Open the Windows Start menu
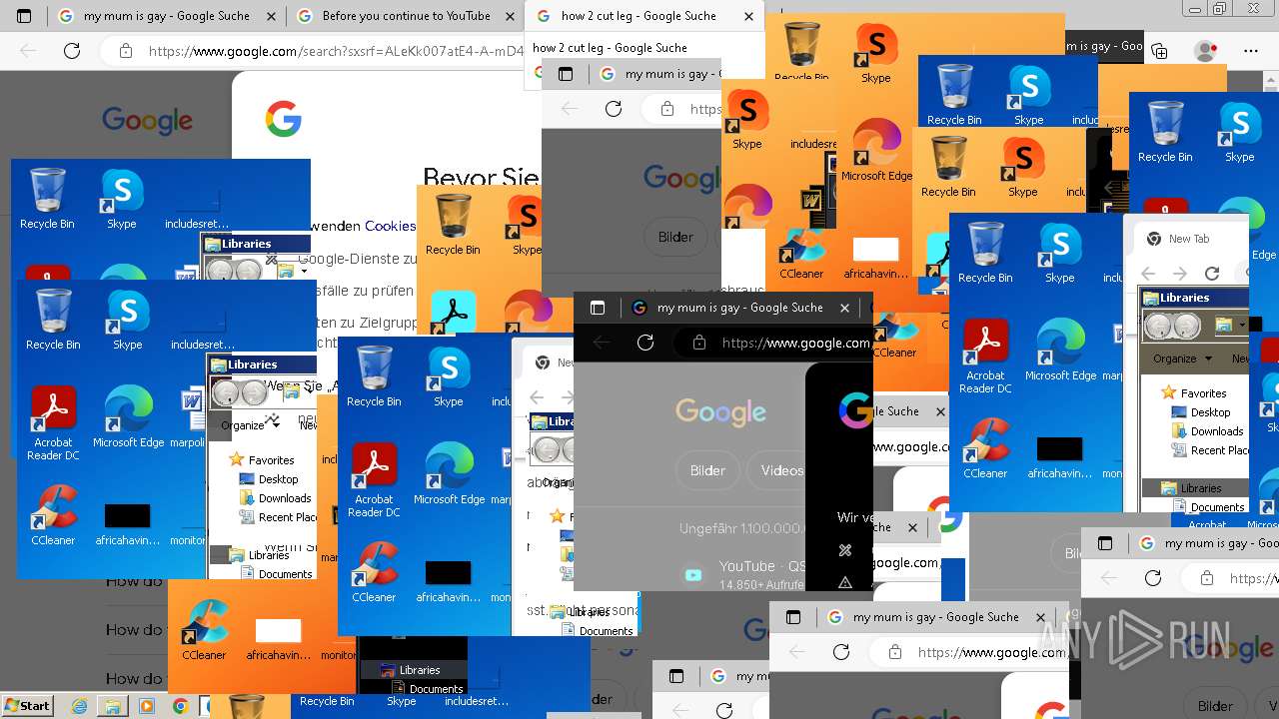 tap(27, 706)
